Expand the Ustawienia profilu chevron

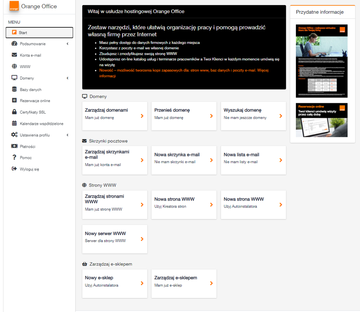click(x=67, y=135)
